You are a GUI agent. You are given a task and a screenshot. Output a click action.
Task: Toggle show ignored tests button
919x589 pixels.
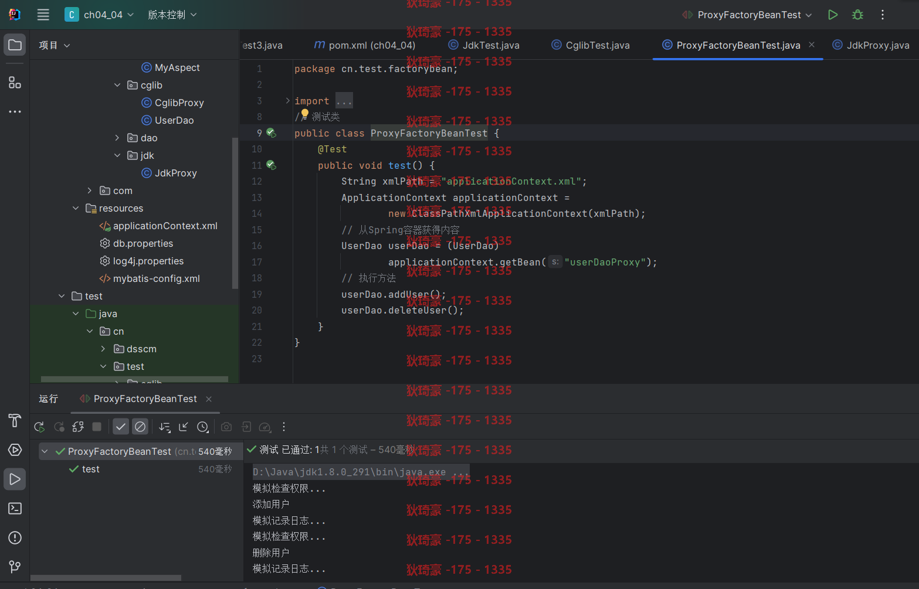pos(140,427)
